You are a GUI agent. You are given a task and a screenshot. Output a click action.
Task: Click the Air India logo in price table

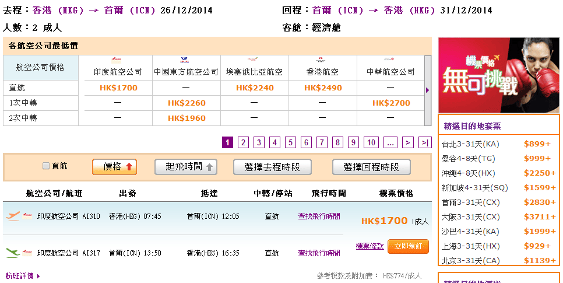click(x=118, y=60)
